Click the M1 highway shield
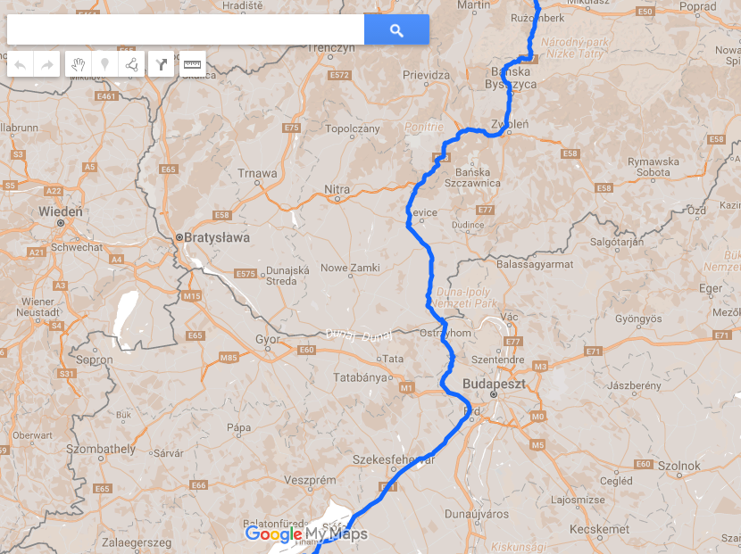 [x=406, y=388]
